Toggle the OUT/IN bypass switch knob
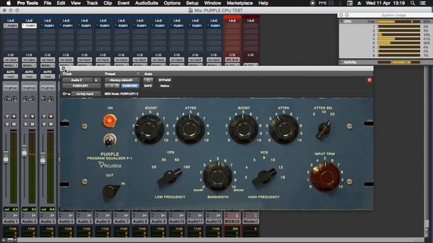Image resolution: width=433 pixels, height=243 pixels. (x=111, y=191)
